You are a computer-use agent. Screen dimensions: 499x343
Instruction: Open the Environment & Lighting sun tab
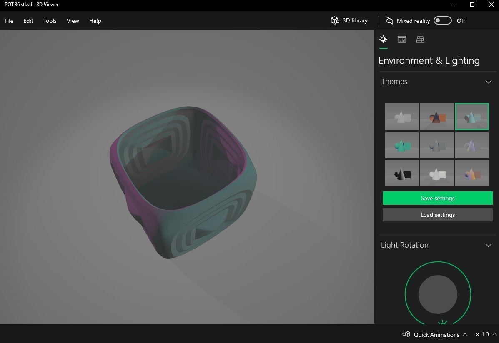(x=383, y=40)
